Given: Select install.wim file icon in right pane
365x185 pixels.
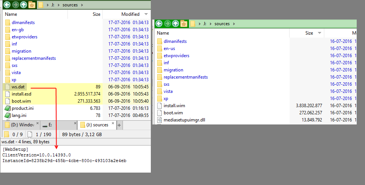Looking at the screenshot, I should [x=159, y=106].
